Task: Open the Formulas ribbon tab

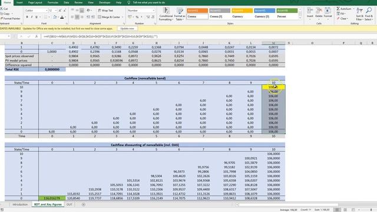Action: click(x=53, y=2)
